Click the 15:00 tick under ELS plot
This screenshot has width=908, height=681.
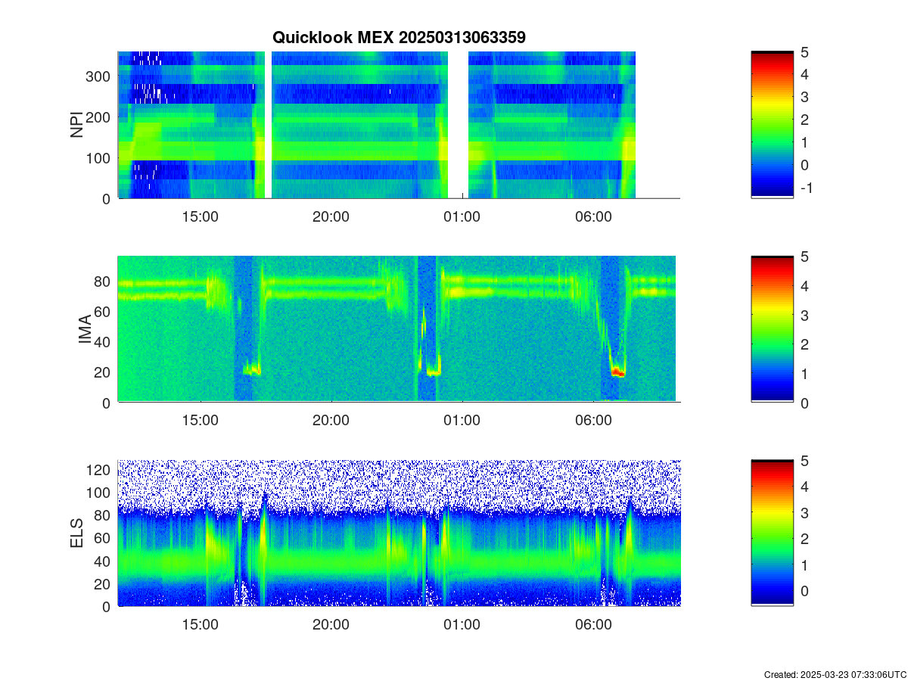pyautogui.click(x=201, y=625)
